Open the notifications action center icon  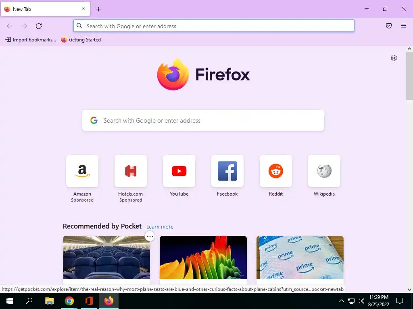400,301
